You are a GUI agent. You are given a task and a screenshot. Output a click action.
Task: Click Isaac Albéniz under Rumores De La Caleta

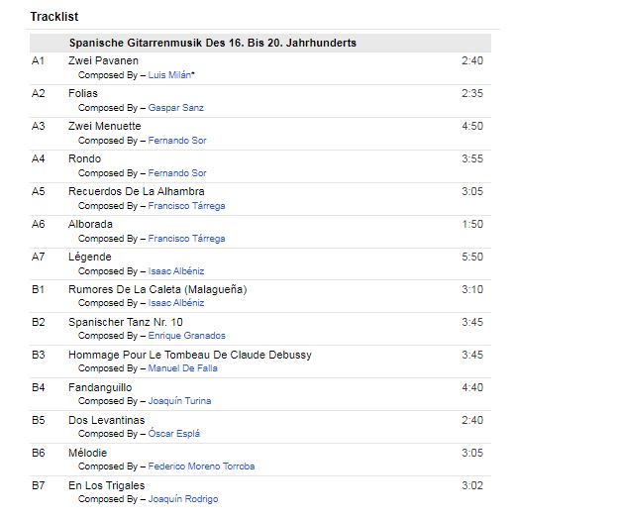175,303
